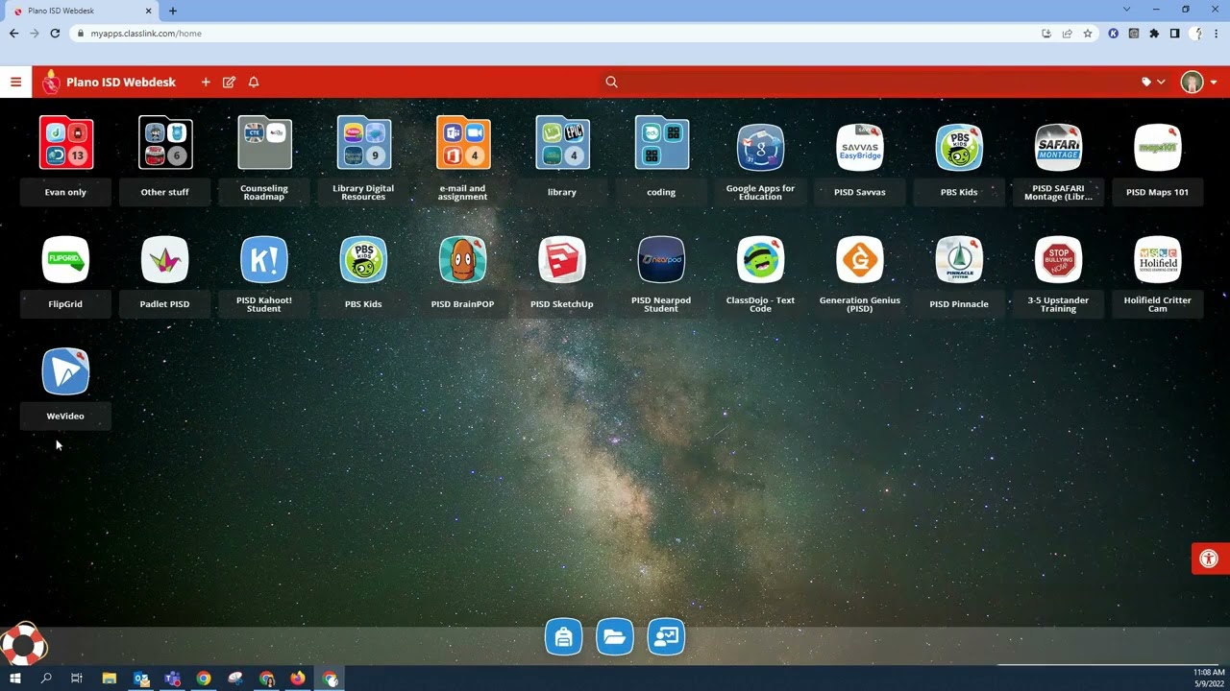This screenshot has height=691, width=1230.
Task: Open the Evan only folder
Action: [x=65, y=143]
